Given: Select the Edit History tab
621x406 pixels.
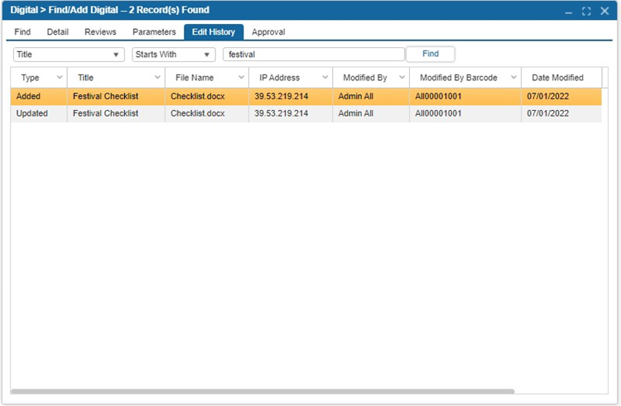Looking at the screenshot, I should (x=214, y=32).
